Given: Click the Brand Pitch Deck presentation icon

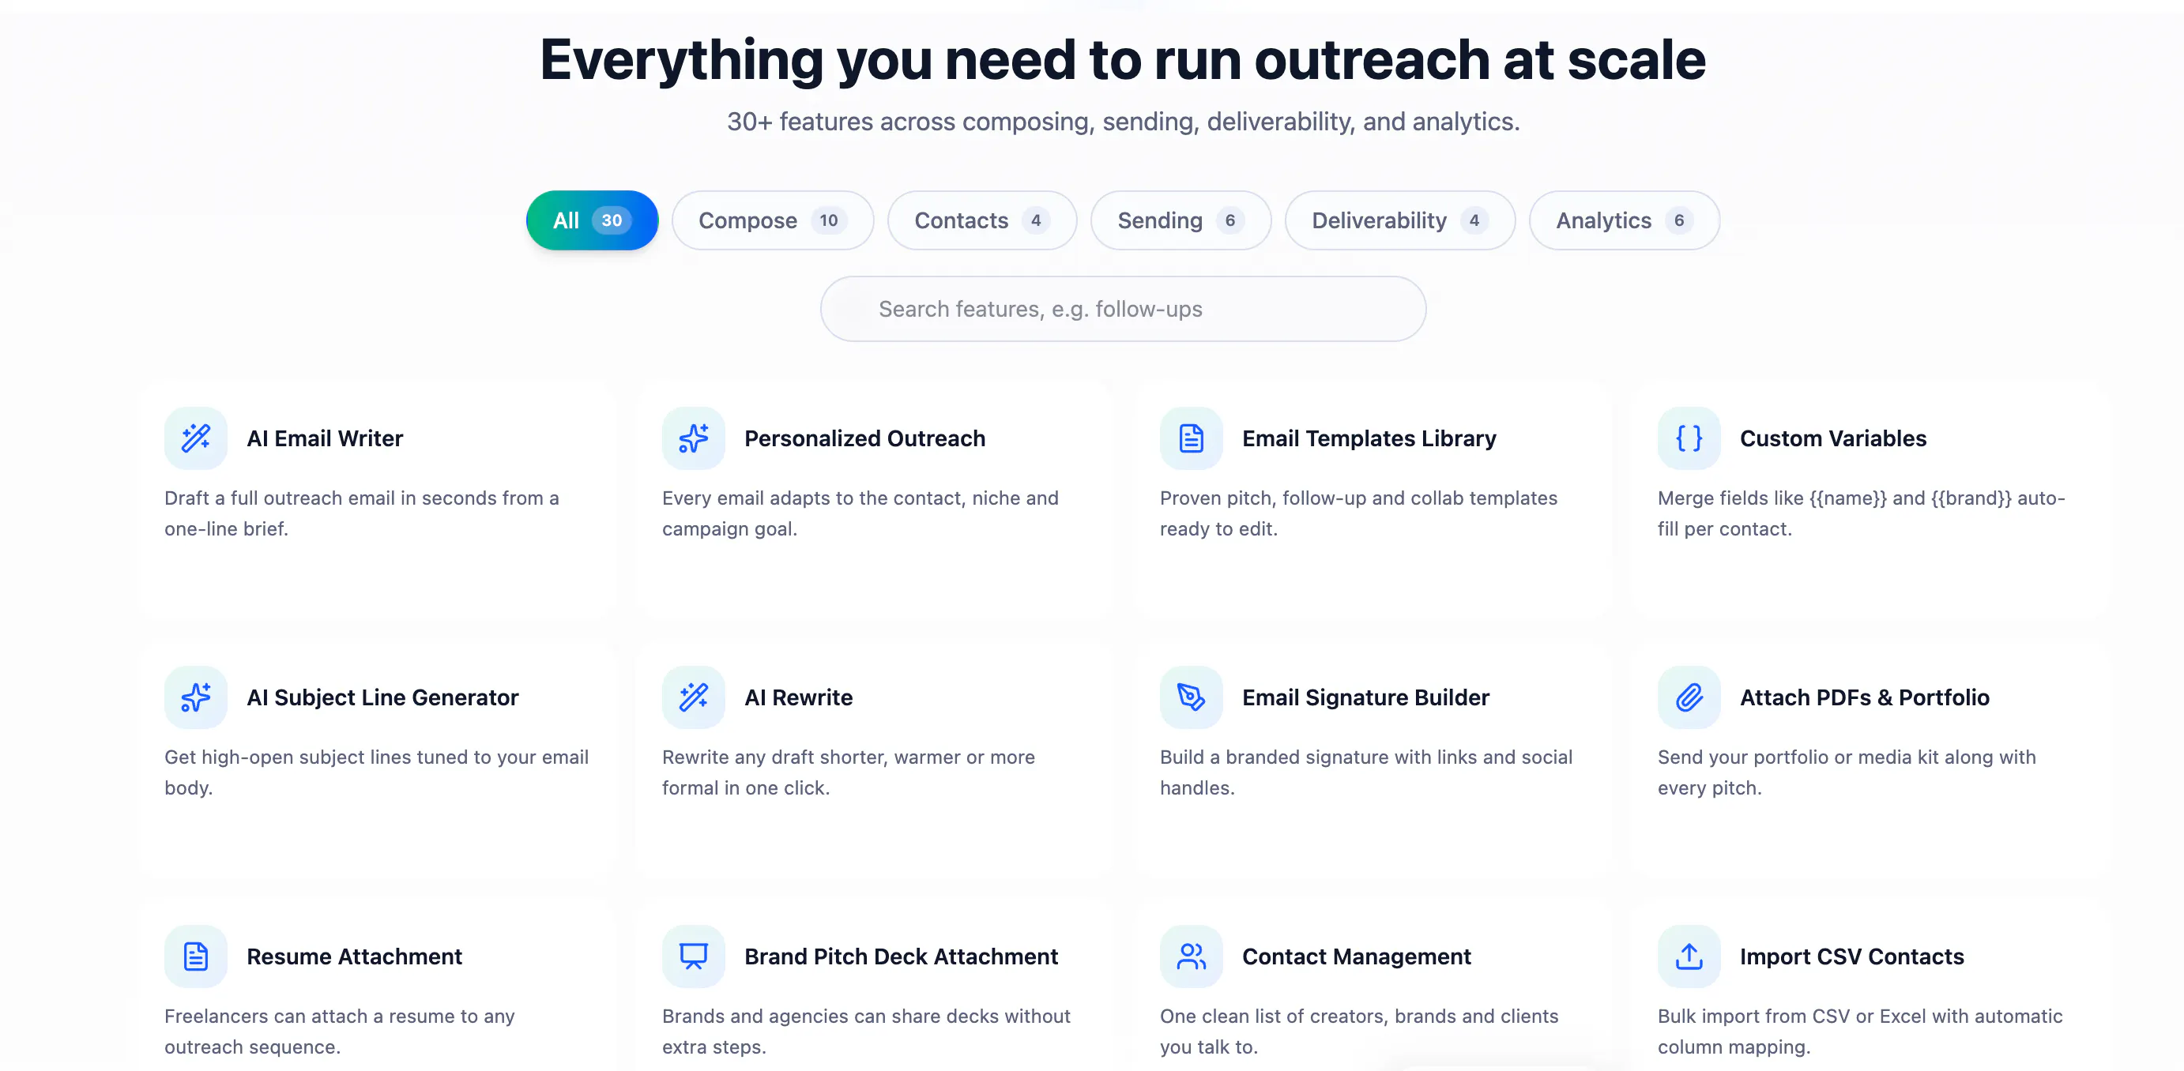Looking at the screenshot, I should [694, 956].
